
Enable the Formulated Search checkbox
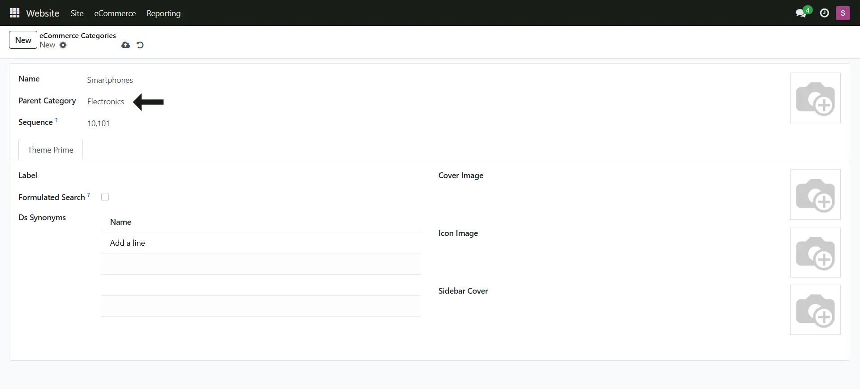pos(105,197)
